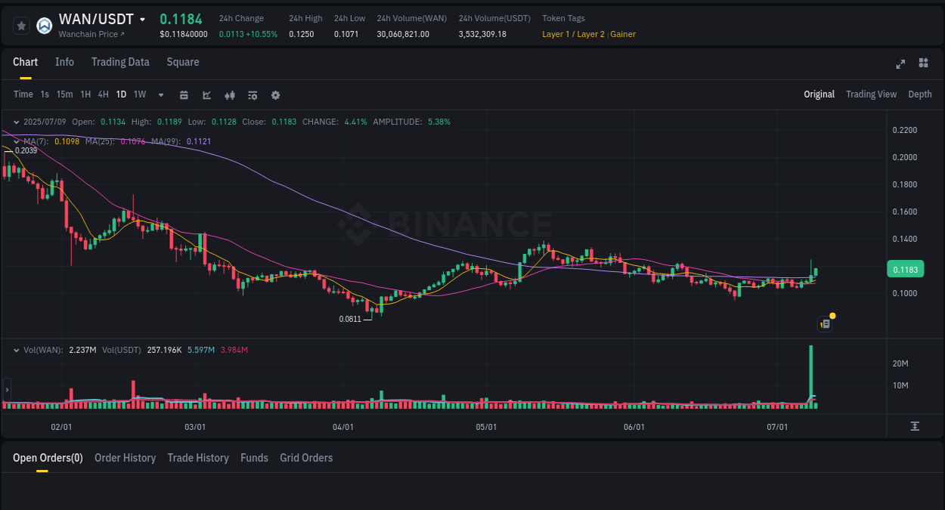Collapse the OHLC info row chevron

coord(17,121)
